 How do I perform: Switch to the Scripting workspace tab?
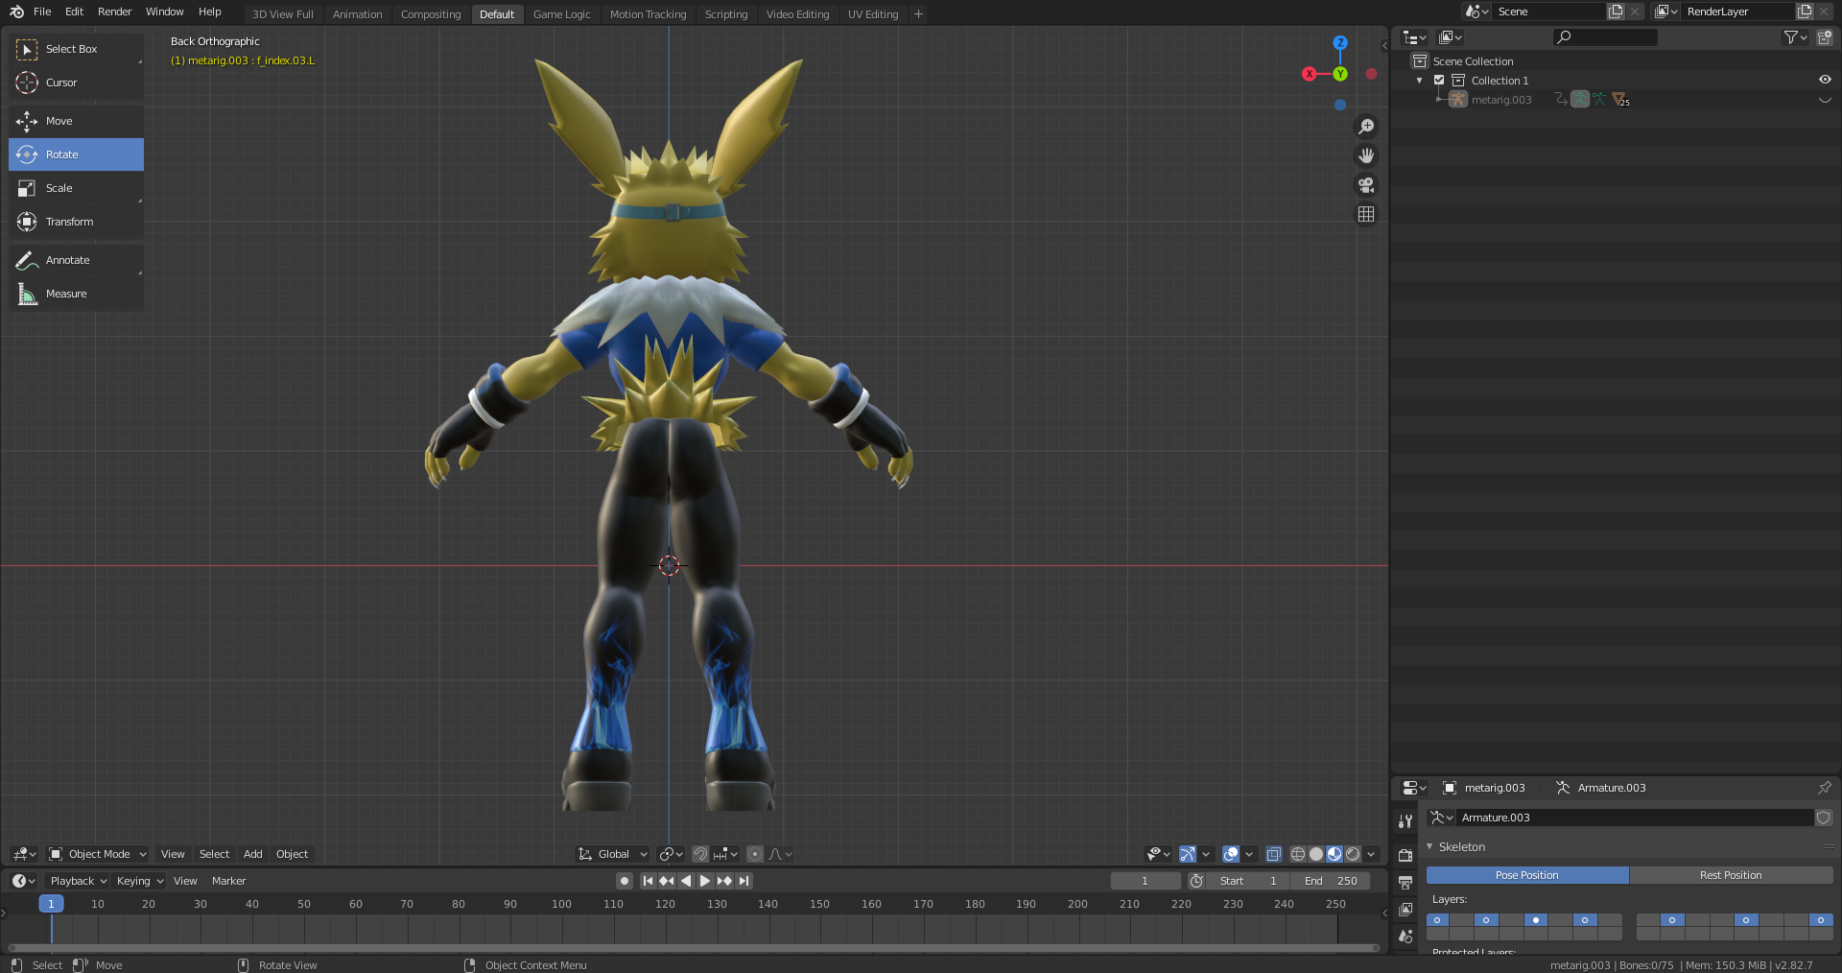726,14
